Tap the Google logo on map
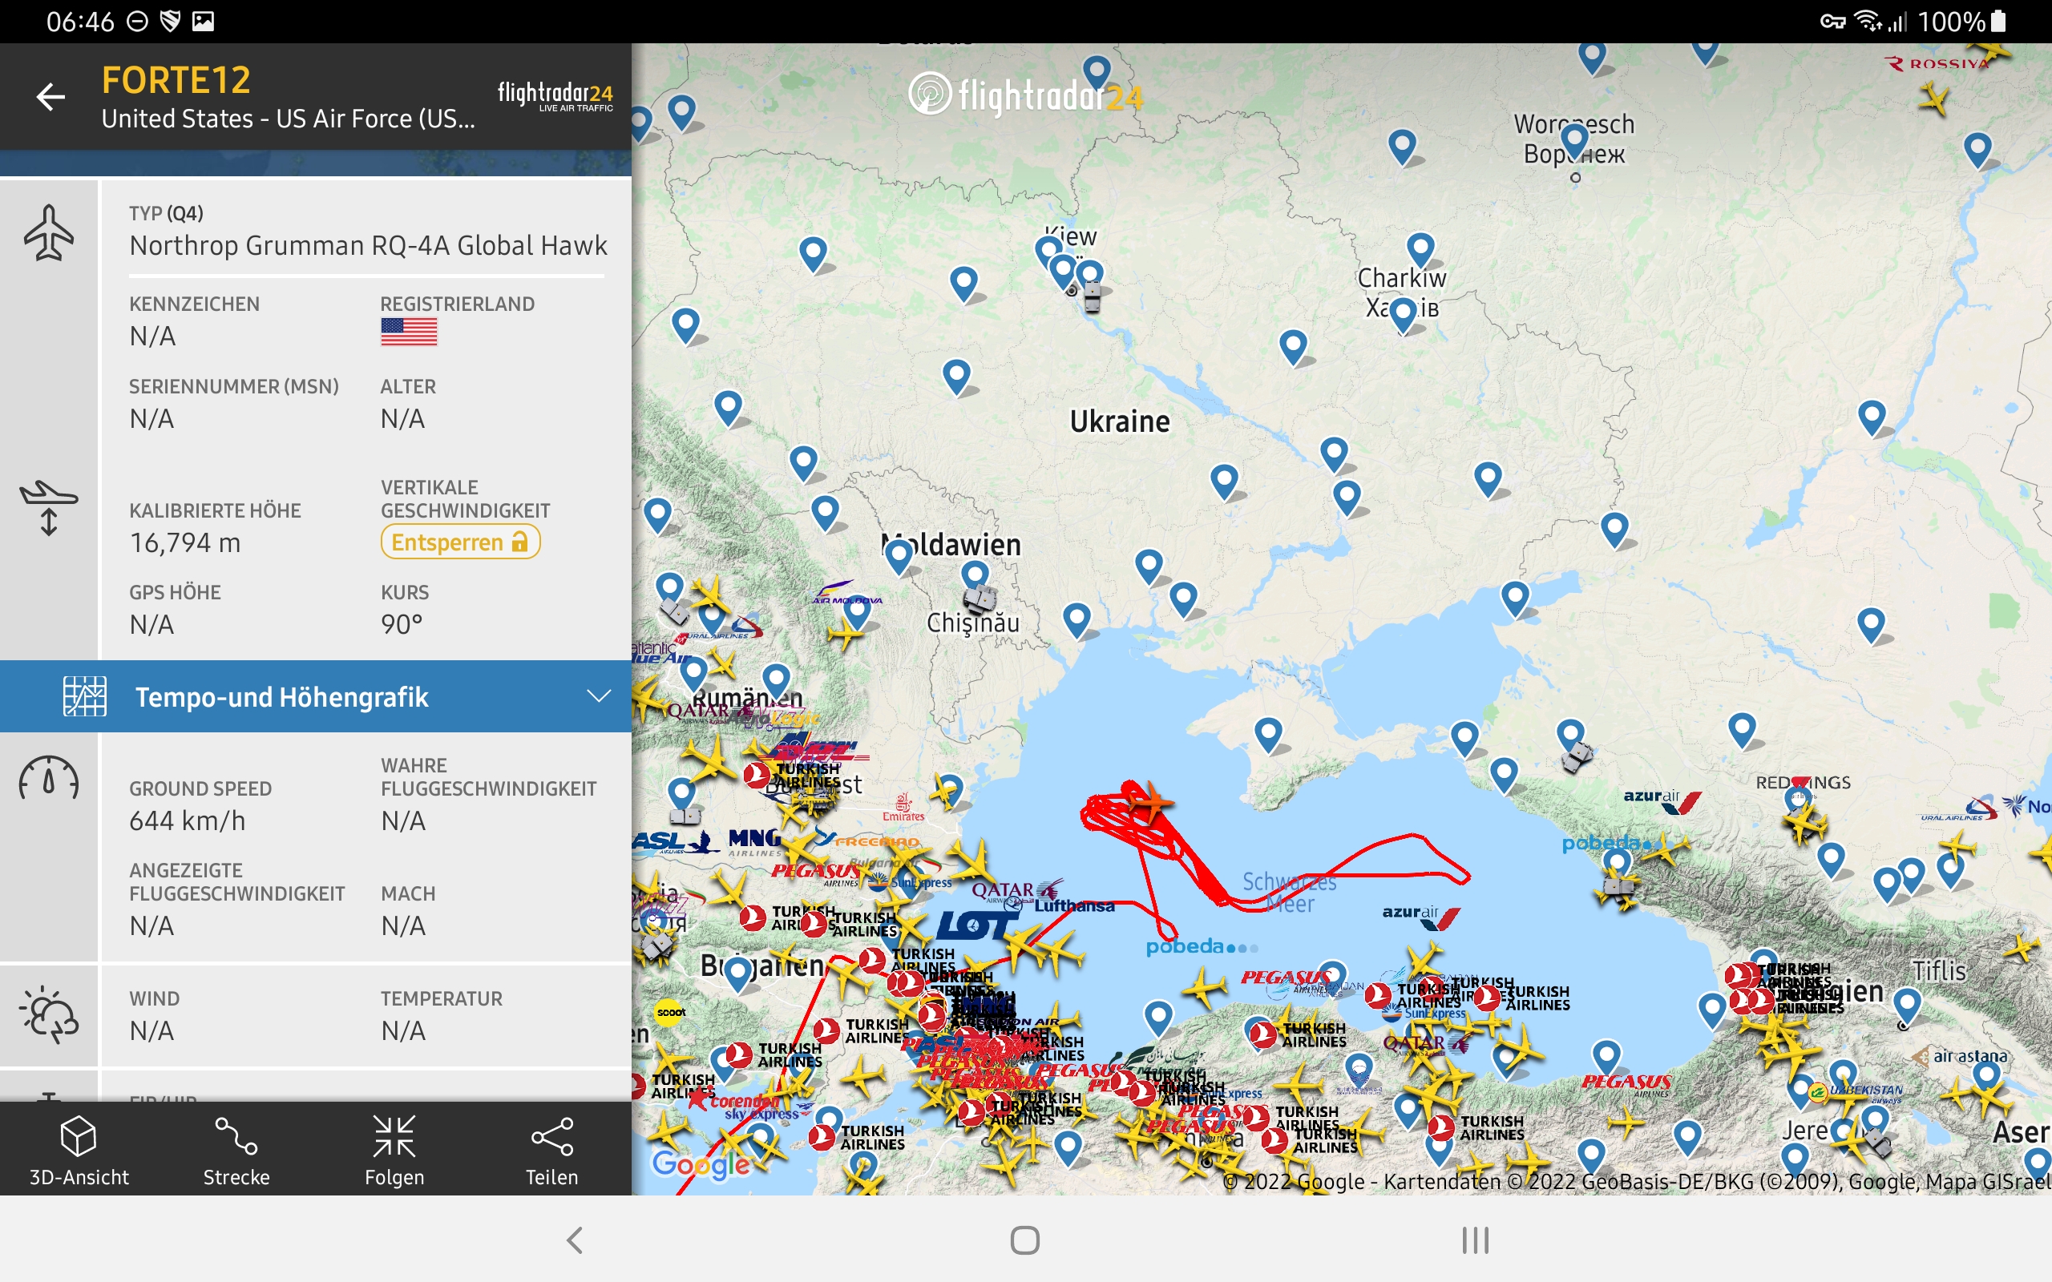The image size is (2052, 1282). click(701, 1164)
